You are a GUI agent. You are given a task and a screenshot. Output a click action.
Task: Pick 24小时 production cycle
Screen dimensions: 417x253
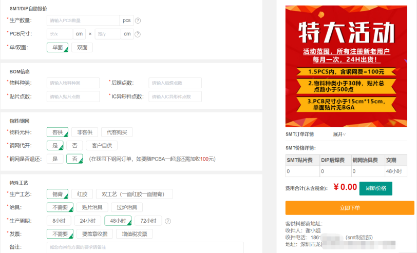[x=87, y=221]
